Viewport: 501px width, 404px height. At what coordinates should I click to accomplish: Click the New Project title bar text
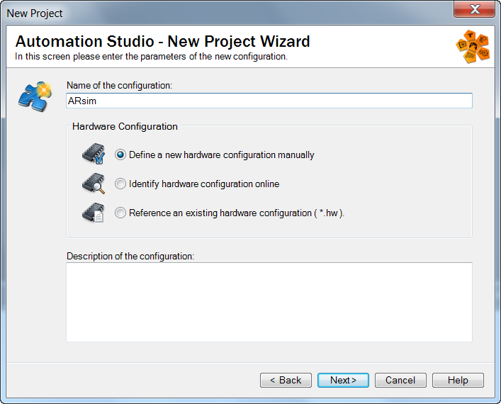[35, 13]
